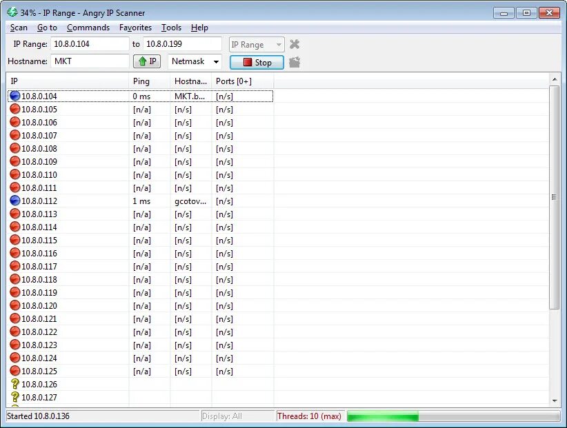Click the 'gcotov...' hostname cell
This screenshot has height=428, width=567.
click(x=190, y=201)
